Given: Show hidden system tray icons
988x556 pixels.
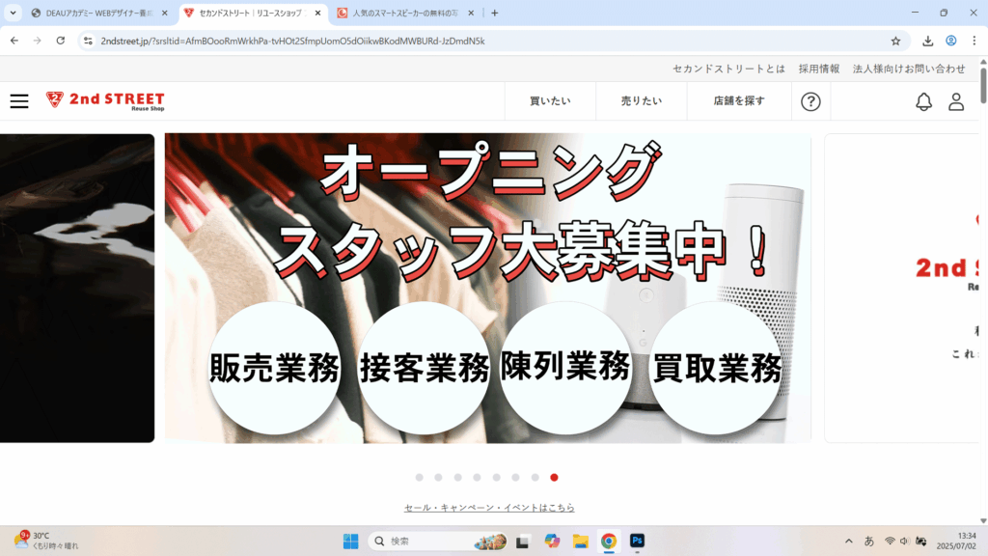Looking at the screenshot, I should point(849,541).
